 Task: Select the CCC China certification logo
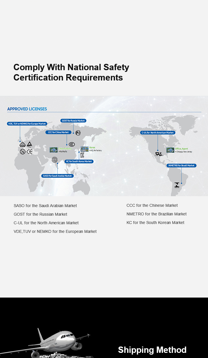click(72, 144)
